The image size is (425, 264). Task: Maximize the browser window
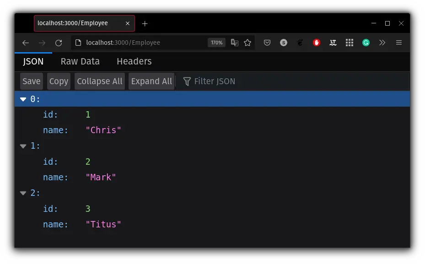click(x=387, y=23)
